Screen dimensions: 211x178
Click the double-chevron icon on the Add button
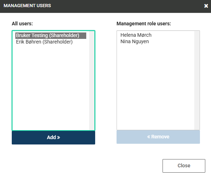pyautogui.click(x=58, y=137)
